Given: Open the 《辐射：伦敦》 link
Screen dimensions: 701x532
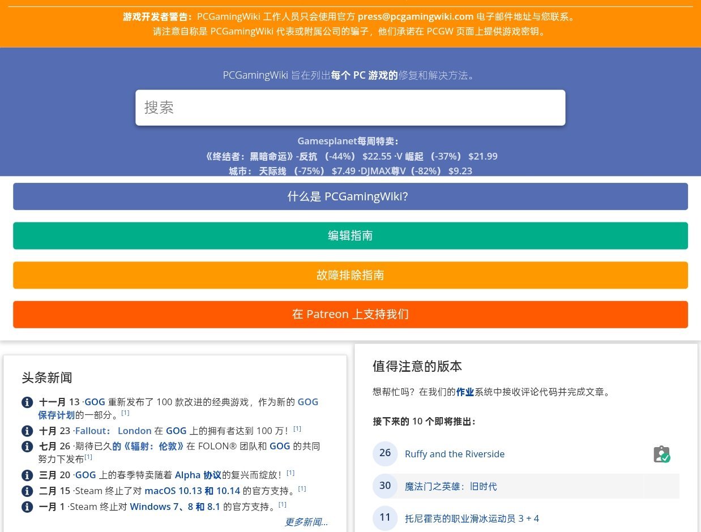Looking at the screenshot, I should tap(148, 446).
